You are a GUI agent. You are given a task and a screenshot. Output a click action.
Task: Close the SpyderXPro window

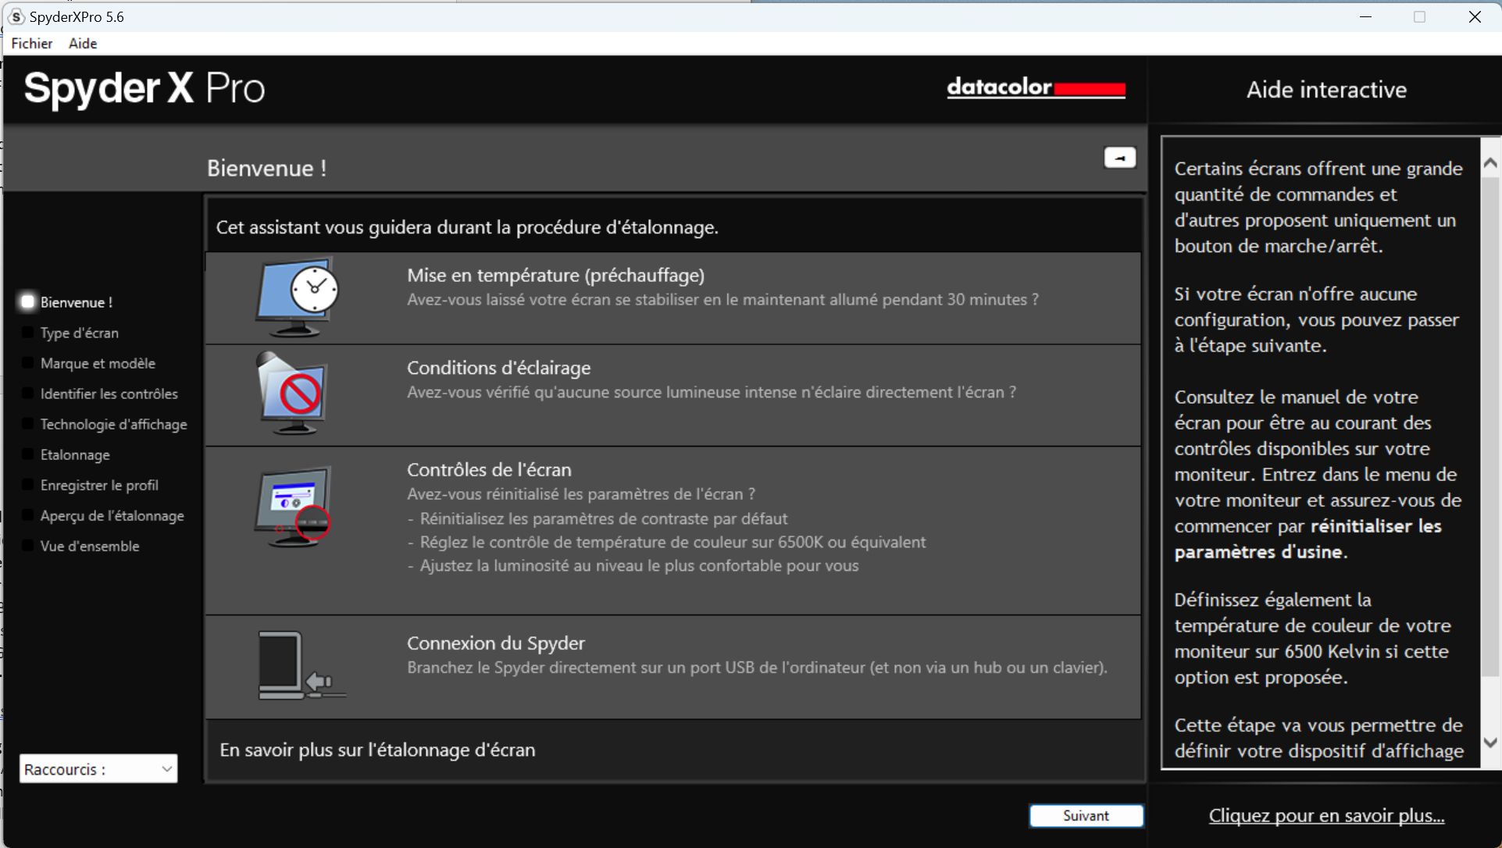1475,16
